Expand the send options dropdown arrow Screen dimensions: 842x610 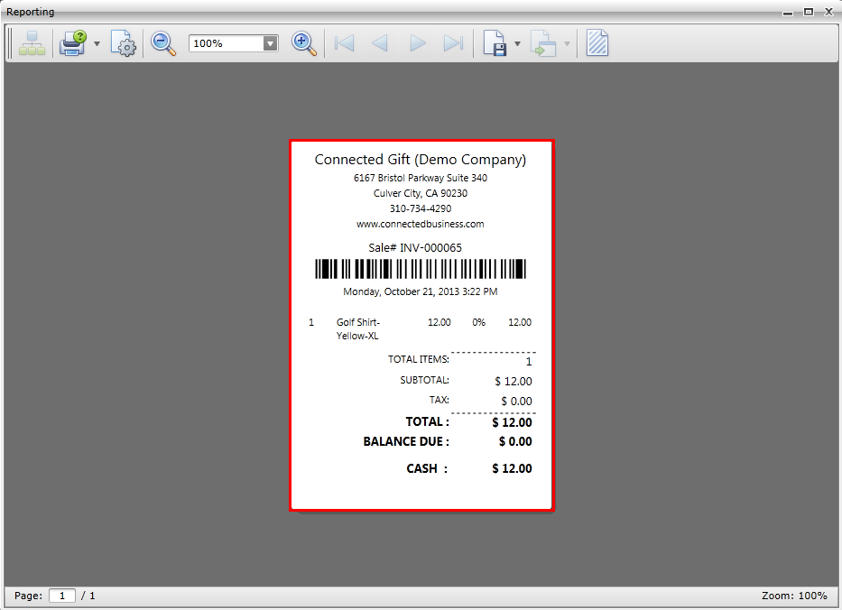567,43
